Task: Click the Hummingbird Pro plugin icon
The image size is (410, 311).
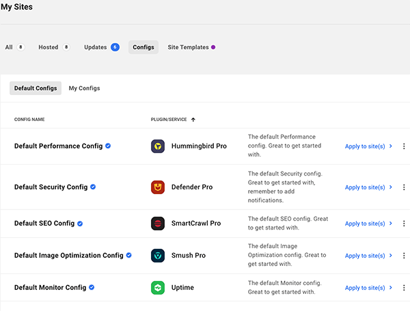Action: 159,146
